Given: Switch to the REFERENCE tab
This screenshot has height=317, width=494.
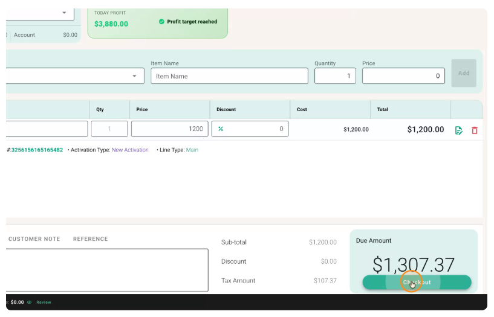Looking at the screenshot, I should (91, 239).
